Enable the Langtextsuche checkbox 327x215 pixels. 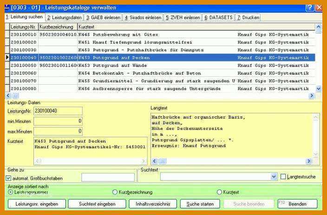pyautogui.click(x=283, y=177)
